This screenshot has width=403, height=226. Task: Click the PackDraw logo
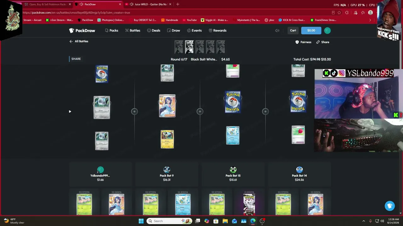82,30
